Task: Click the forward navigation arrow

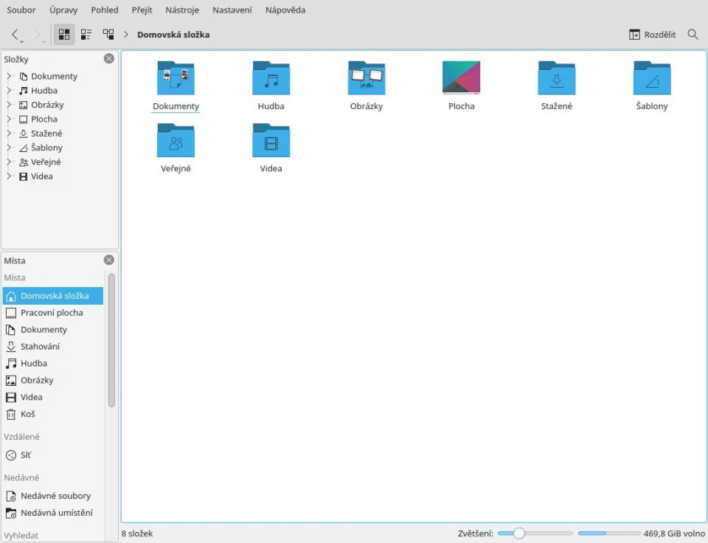Action: pos(38,35)
